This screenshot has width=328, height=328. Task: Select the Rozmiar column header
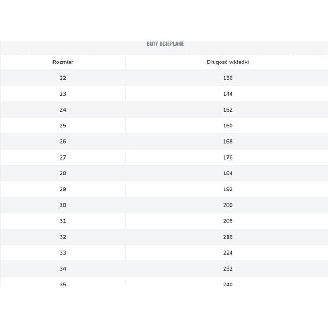(63, 62)
